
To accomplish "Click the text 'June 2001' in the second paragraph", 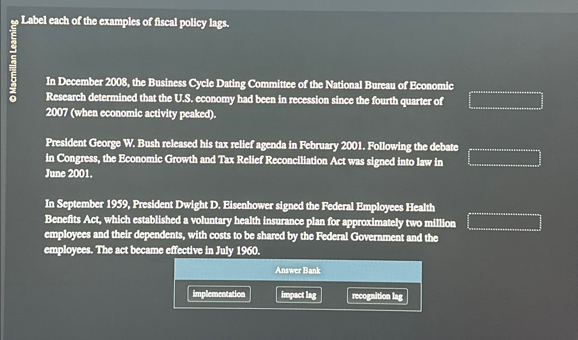I will point(68,174).
